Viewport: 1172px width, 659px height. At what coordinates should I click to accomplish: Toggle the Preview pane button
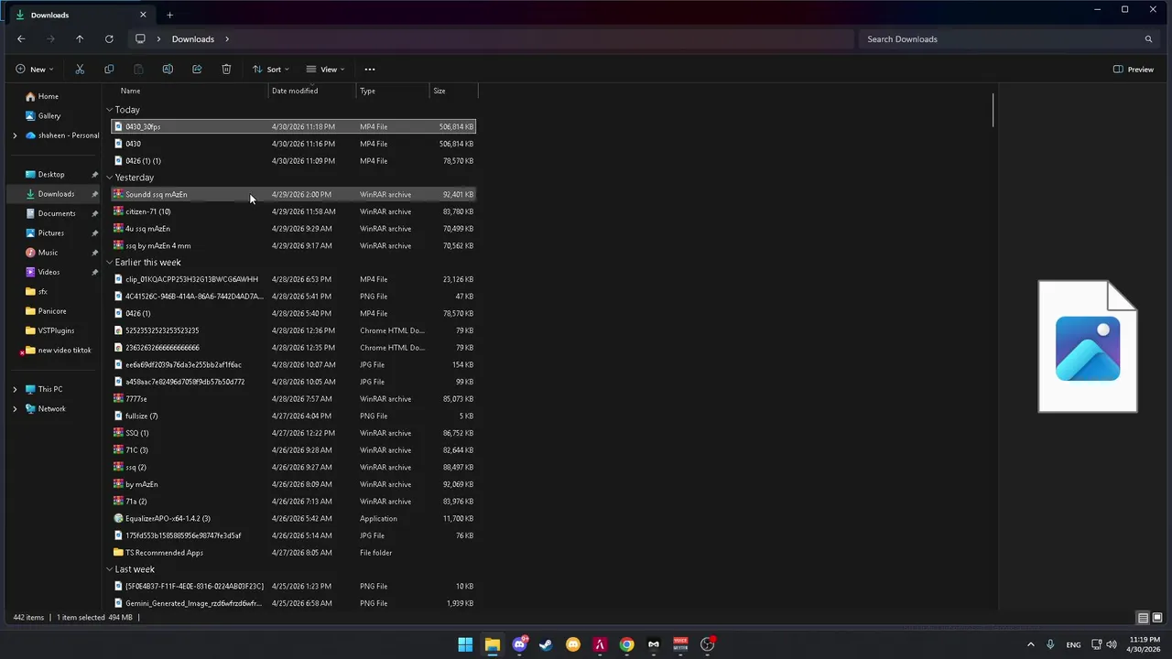pyautogui.click(x=1134, y=70)
